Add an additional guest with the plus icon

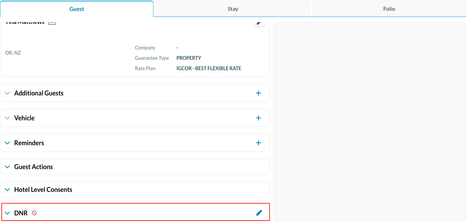tap(258, 93)
